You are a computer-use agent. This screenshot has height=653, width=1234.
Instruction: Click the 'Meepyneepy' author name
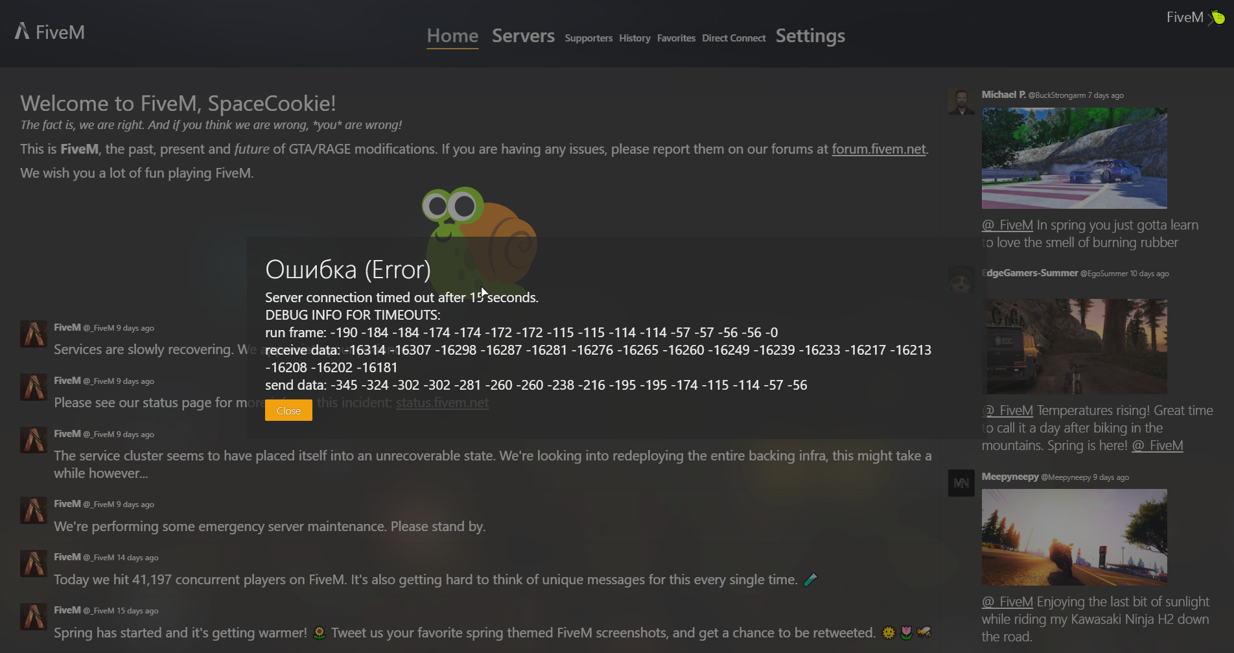pos(1010,477)
